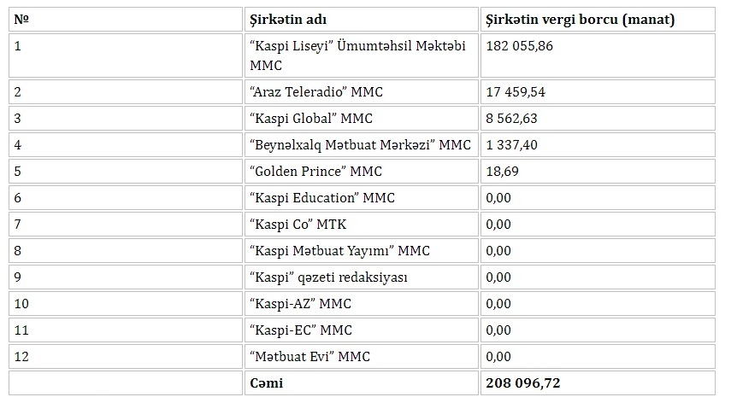Click the "Şirkətin adı" column header
This screenshot has width=731, height=397.
coord(288,20)
